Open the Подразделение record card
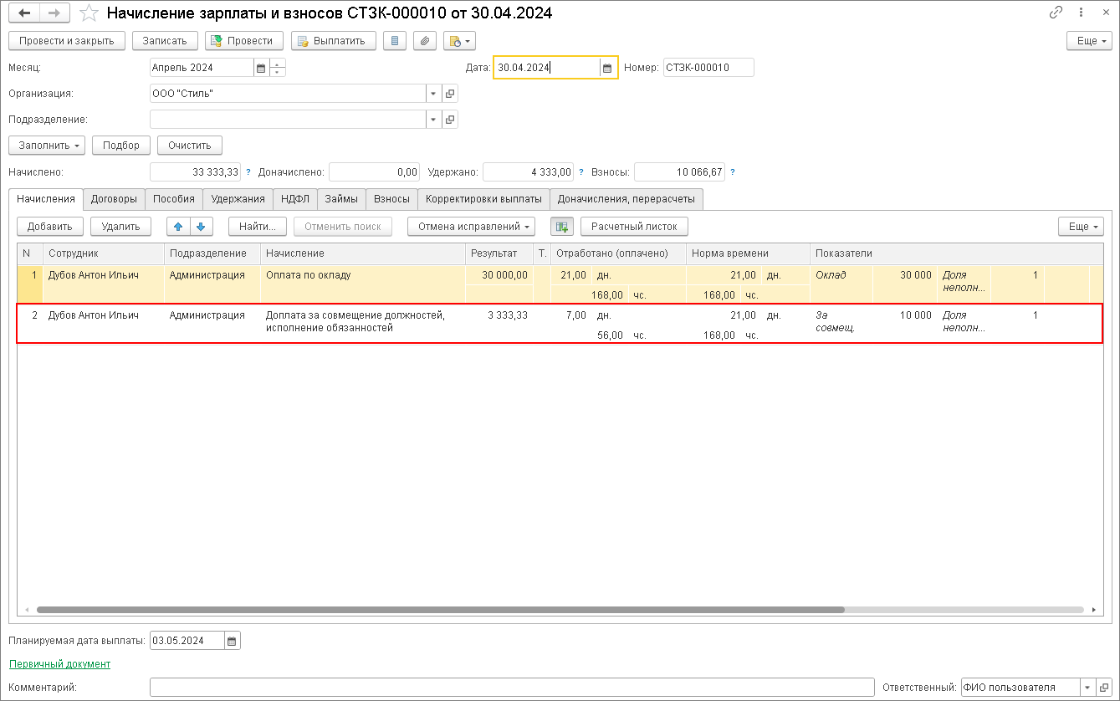The image size is (1120, 701). (450, 120)
